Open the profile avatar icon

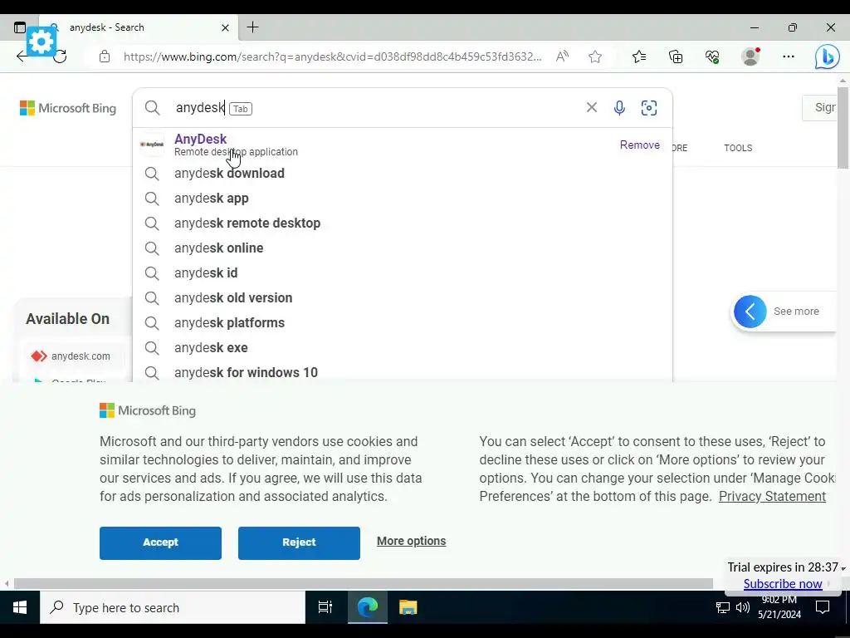click(x=750, y=56)
